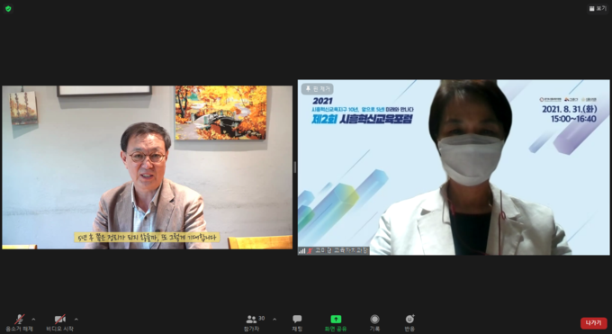The height and width of the screenshot is (334, 612).
Task: Expand video options chevron beside camera
Action: click(76, 320)
